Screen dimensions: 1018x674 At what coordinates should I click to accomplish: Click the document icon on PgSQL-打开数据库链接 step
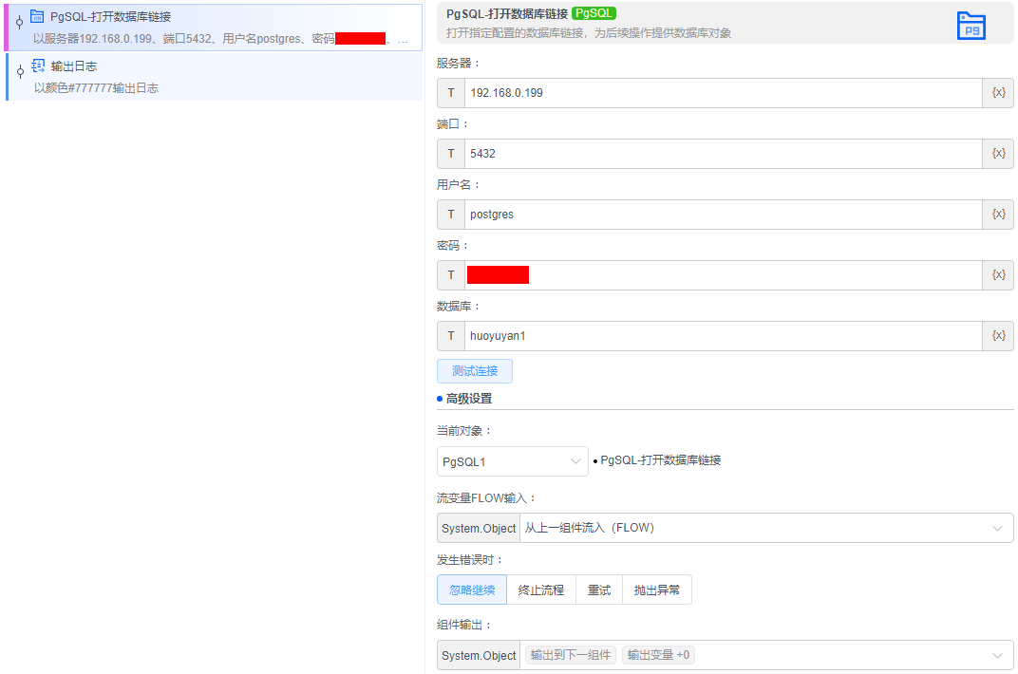coord(37,15)
